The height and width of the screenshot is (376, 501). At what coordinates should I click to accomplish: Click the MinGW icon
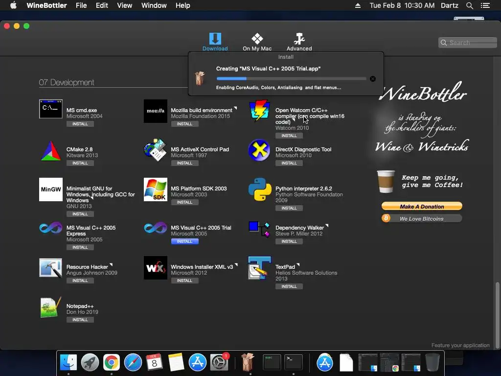tap(51, 189)
